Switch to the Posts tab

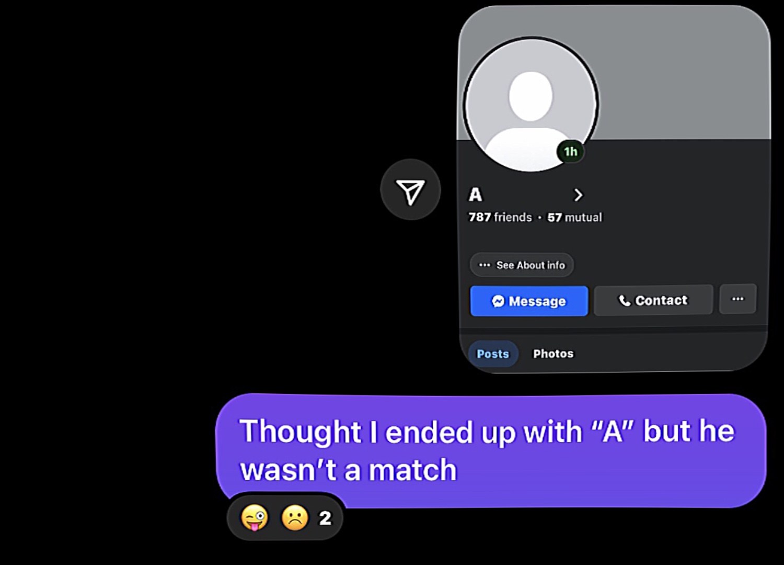pos(492,354)
